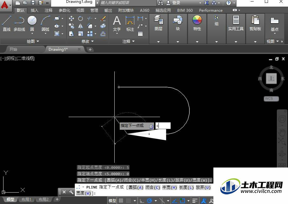Toggle isometric drafting in status bar

tap(162, 201)
